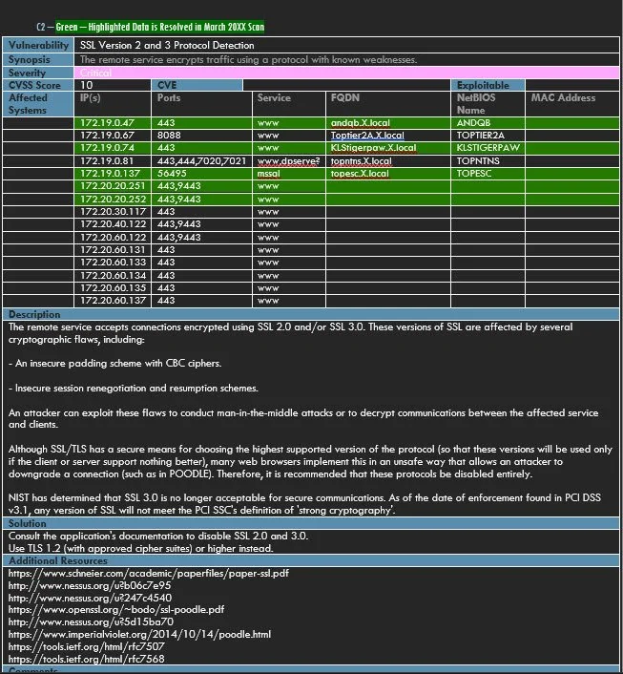
Task: Open the topntns.X.local link
Action: pos(361,161)
